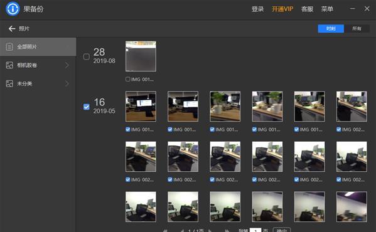The height and width of the screenshot is (232, 376).
Task: Minimize the 果备份 window
Action: click(352, 9)
